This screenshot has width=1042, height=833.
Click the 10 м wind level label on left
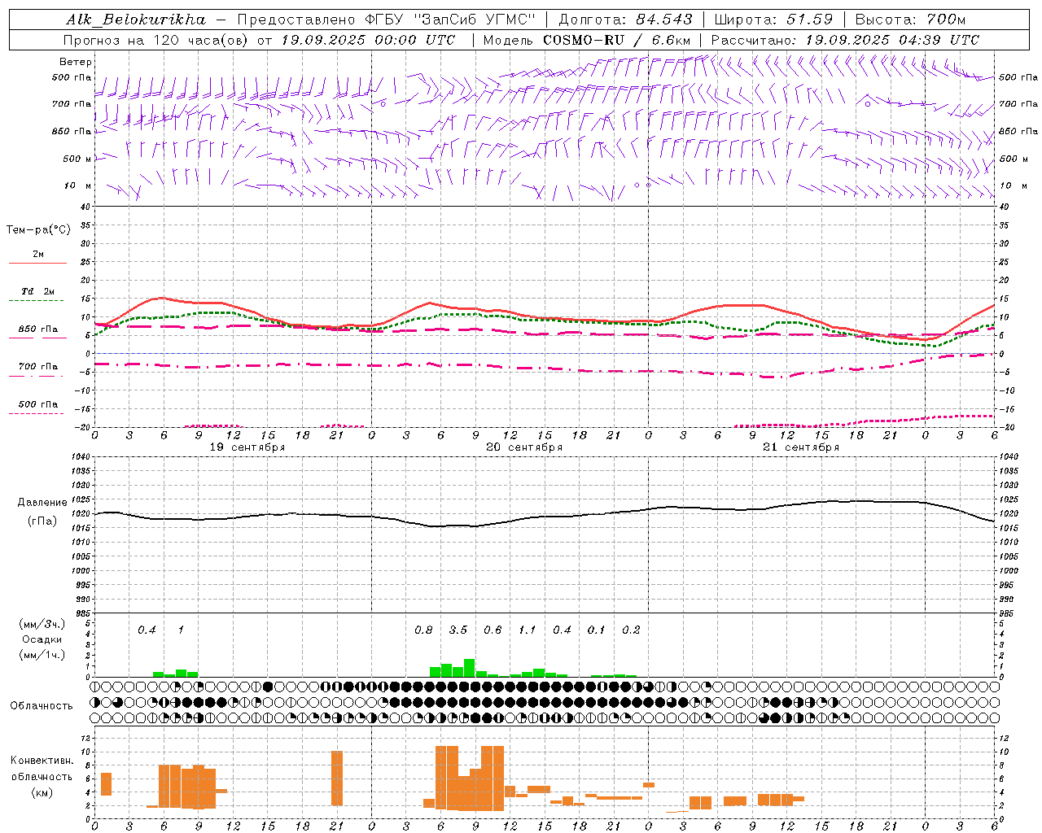tap(78, 186)
